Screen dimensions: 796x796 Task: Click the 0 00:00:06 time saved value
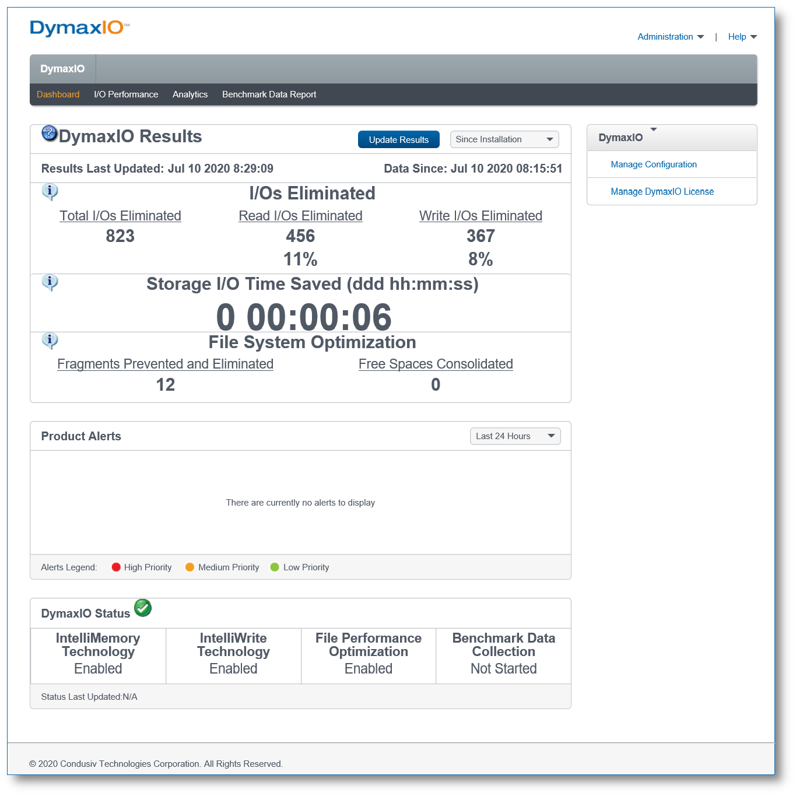tap(304, 317)
